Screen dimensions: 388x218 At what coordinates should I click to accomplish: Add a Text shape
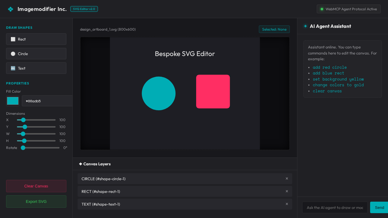click(x=36, y=68)
